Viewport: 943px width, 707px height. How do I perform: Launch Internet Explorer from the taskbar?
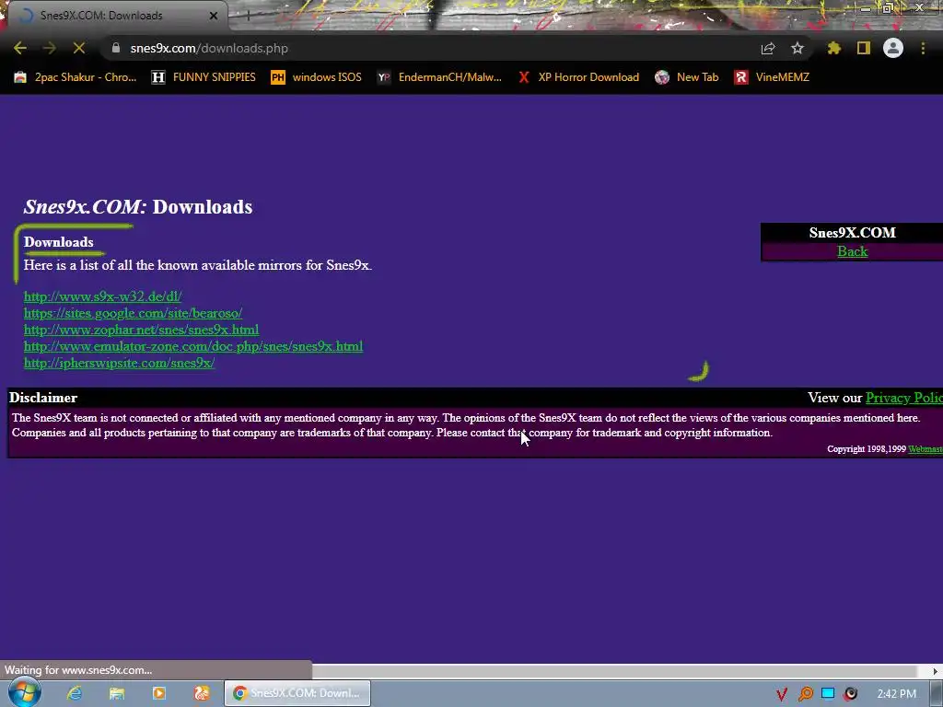pos(75,693)
